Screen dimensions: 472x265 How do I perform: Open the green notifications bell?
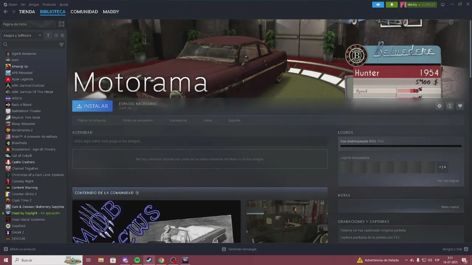(392, 4)
